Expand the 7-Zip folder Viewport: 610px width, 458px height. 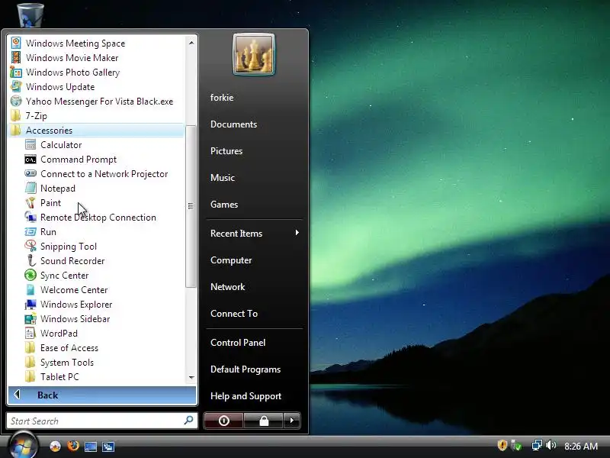(x=96, y=116)
